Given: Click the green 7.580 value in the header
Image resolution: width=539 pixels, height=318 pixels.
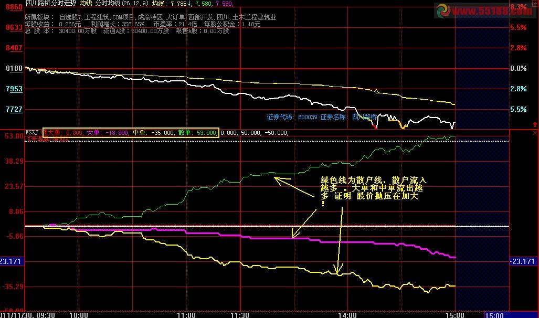Looking at the screenshot, I should click(203, 4).
